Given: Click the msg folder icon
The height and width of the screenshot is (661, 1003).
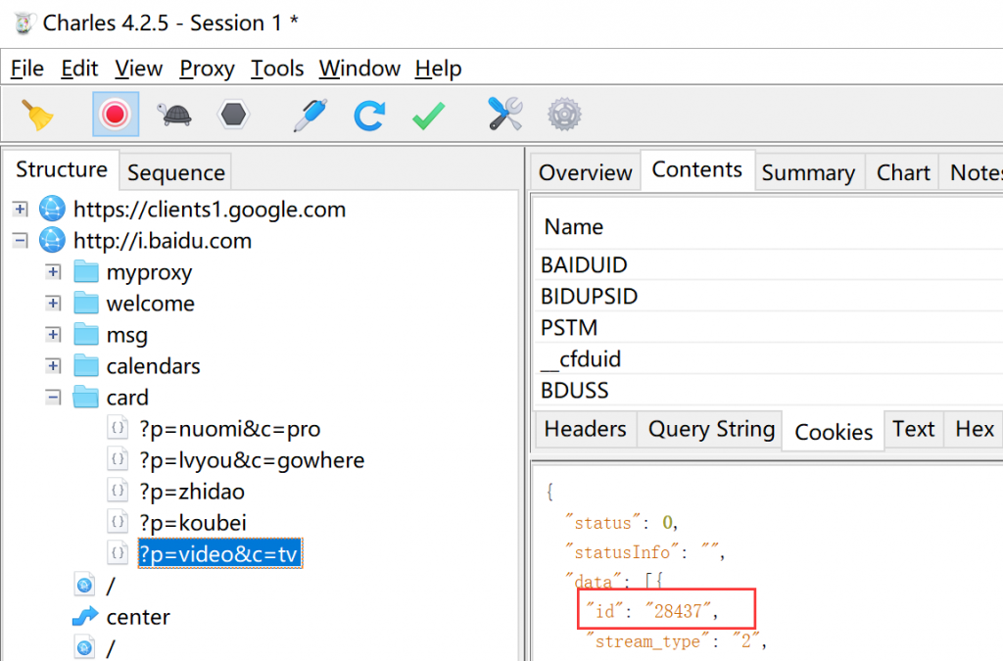Looking at the screenshot, I should point(86,334).
